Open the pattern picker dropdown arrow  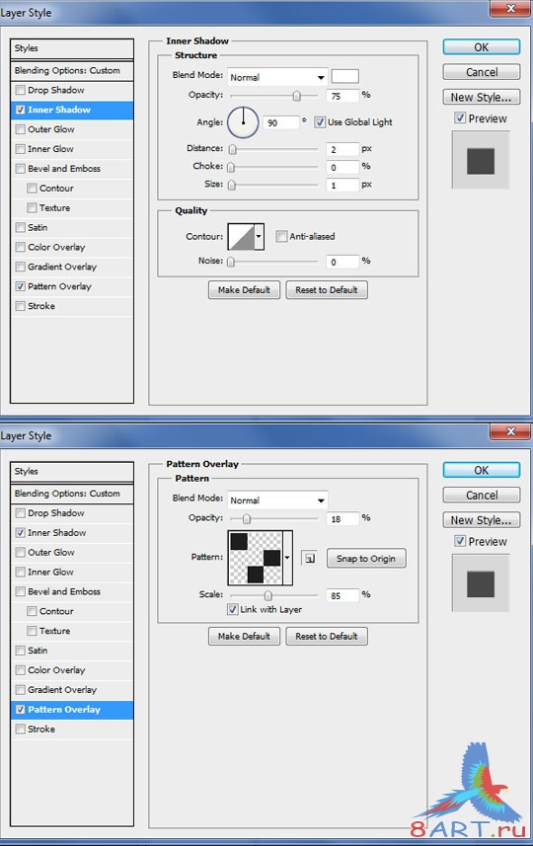click(287, 558)
